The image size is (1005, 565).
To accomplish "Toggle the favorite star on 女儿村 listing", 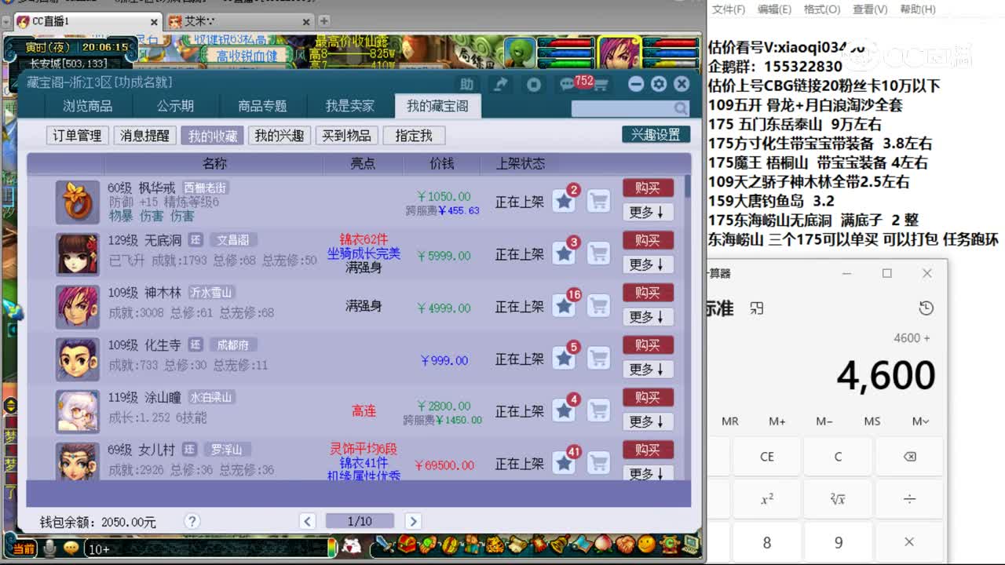I will click(x=564, y=463).
